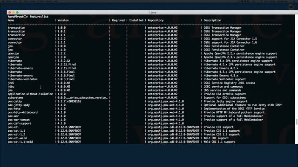
Task: Click 'Optional additional feature to run Jetty with SPDY' description
Action: pos(243,105)
